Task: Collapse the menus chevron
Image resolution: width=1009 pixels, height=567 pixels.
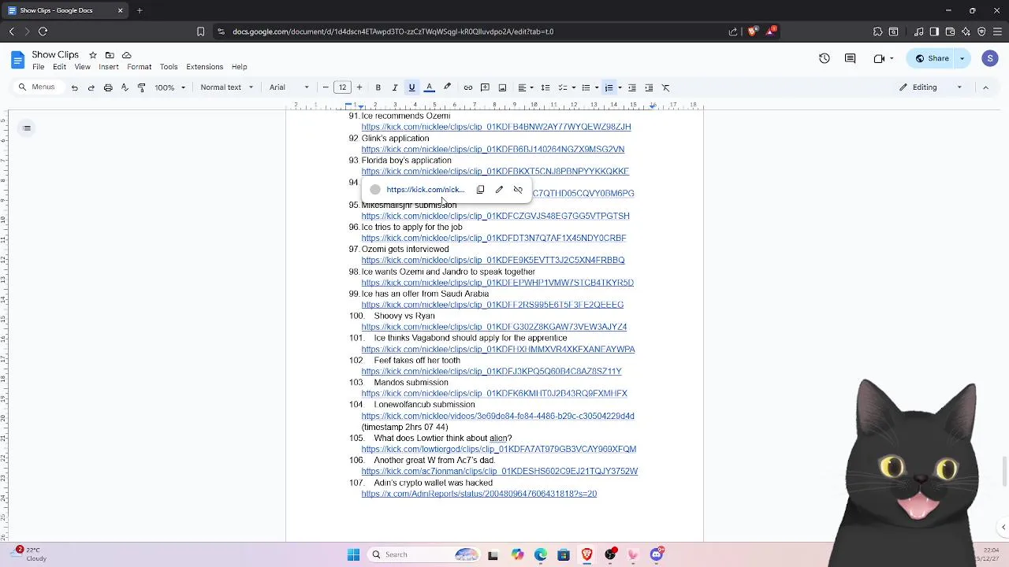Action: click(x=985, y=87)
